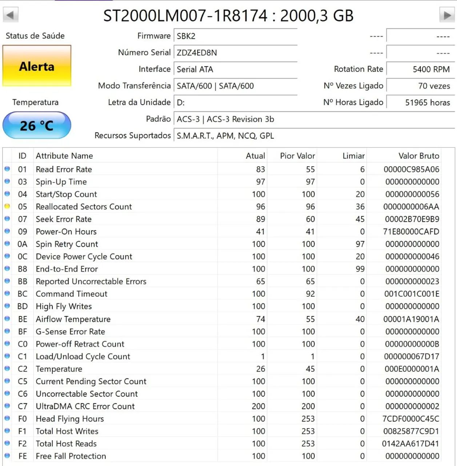Click the yellow Alerta health status button

point(37,66)
